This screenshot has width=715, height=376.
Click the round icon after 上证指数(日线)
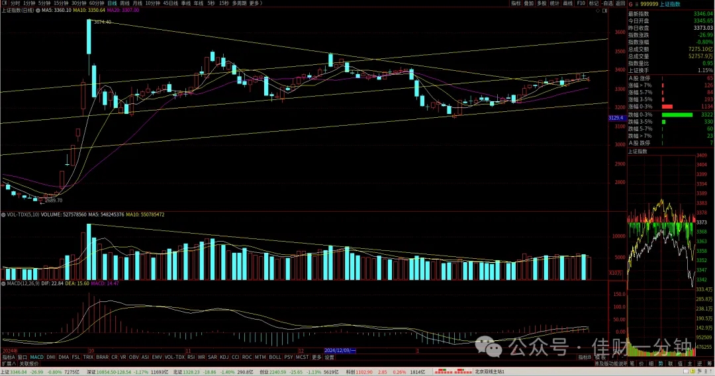38,10
